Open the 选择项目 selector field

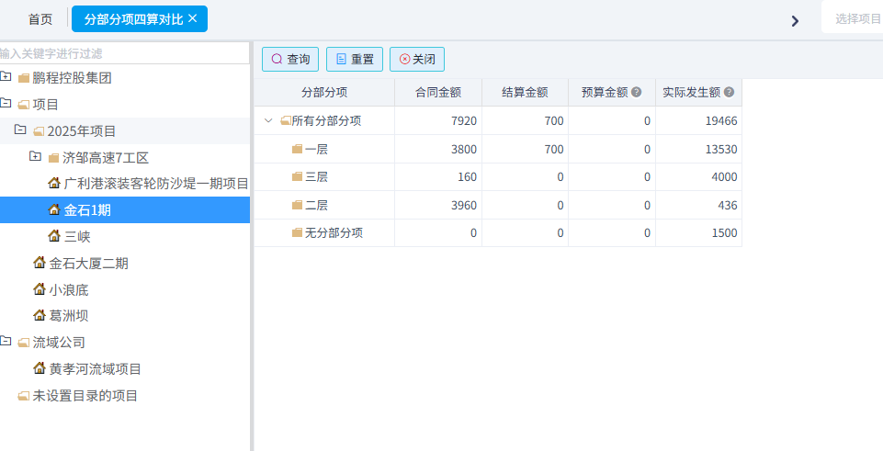pos(855,18)
